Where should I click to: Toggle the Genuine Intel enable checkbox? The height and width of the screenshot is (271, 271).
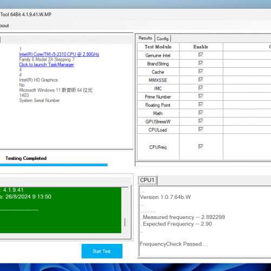(x=201, y=55)
